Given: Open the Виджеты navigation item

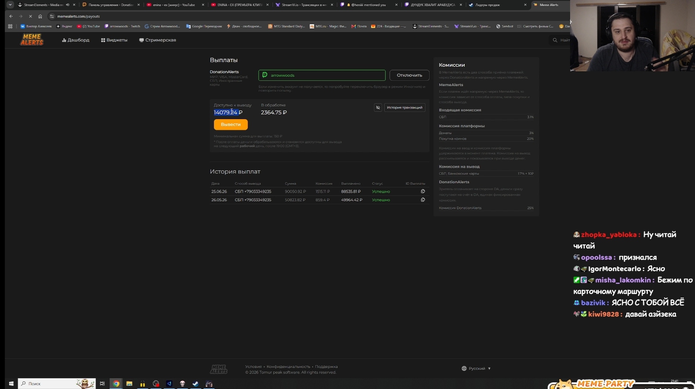Looking at the screenshot, I should click(114, 40).
